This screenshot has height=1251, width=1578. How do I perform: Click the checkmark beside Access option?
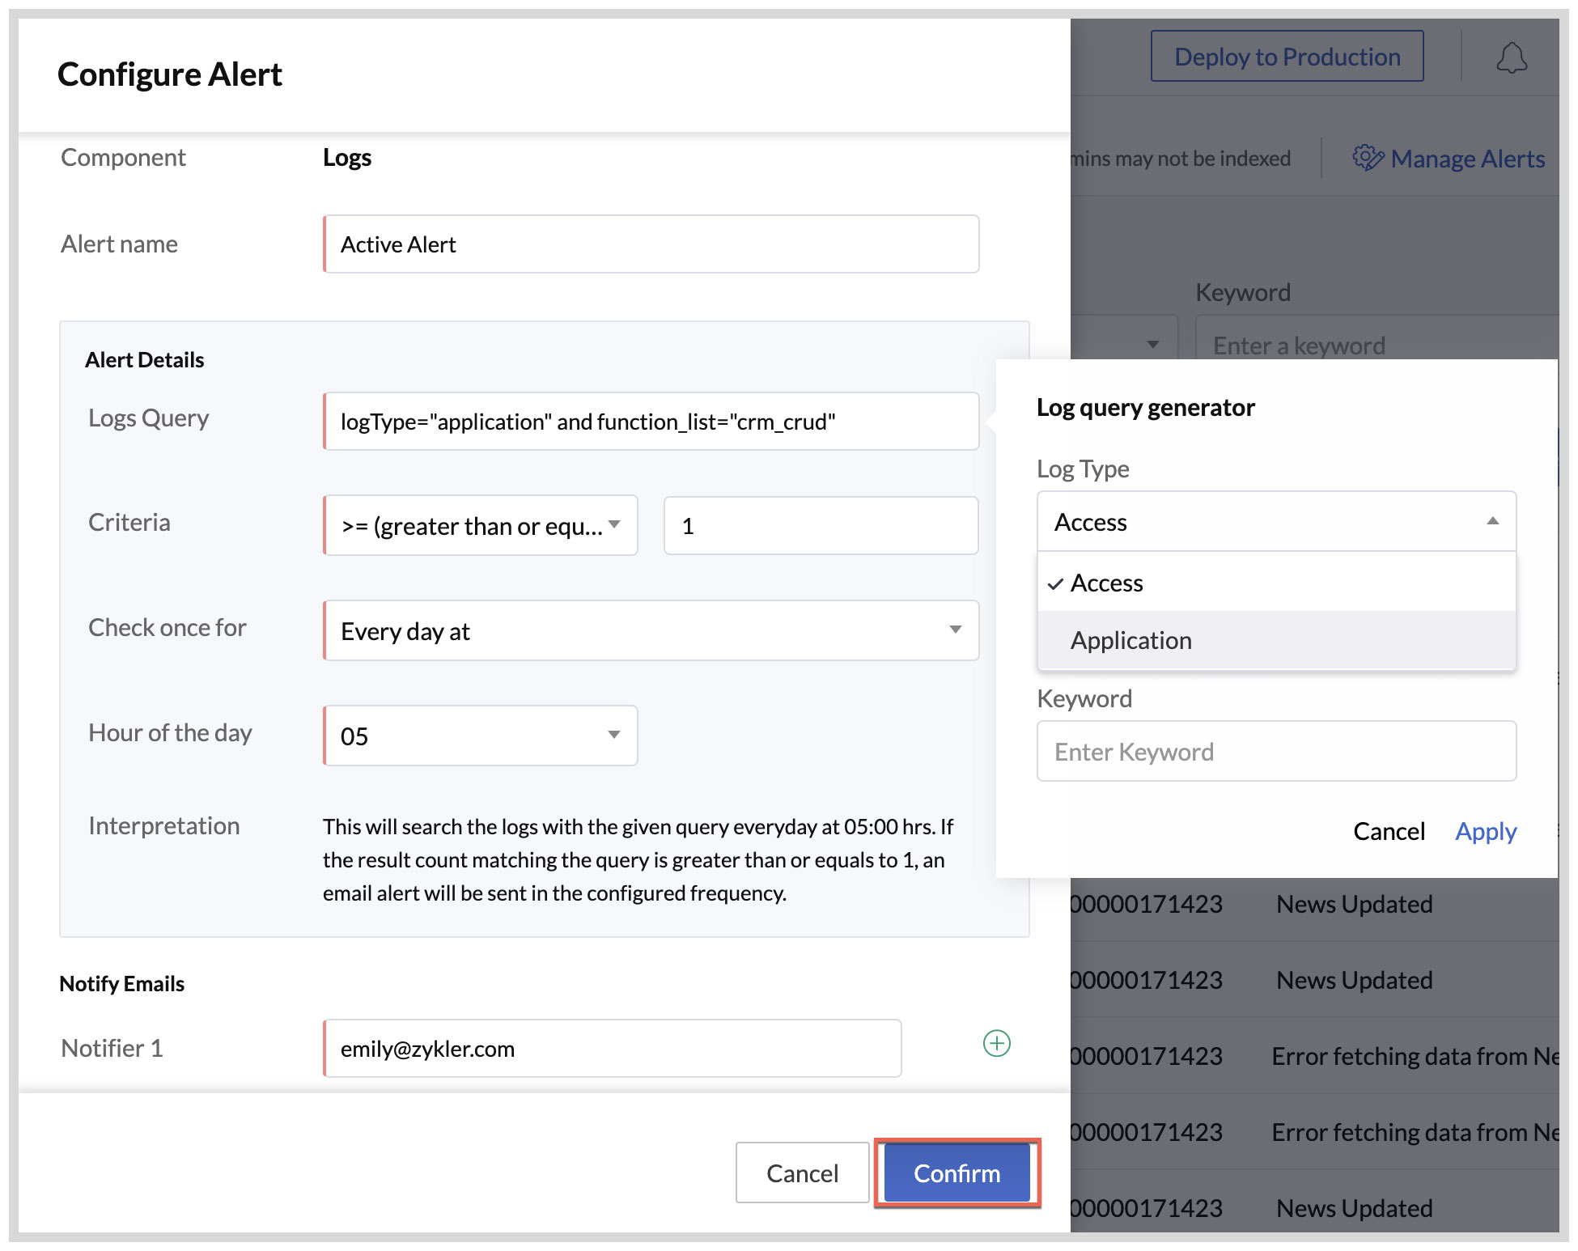tap(1055, 583)
